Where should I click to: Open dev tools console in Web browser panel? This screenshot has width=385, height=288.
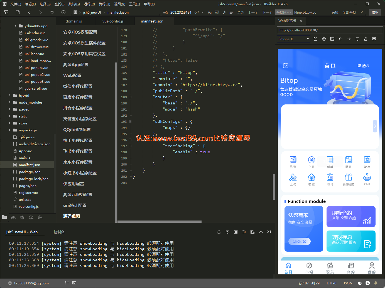click(x=332, y=39)
